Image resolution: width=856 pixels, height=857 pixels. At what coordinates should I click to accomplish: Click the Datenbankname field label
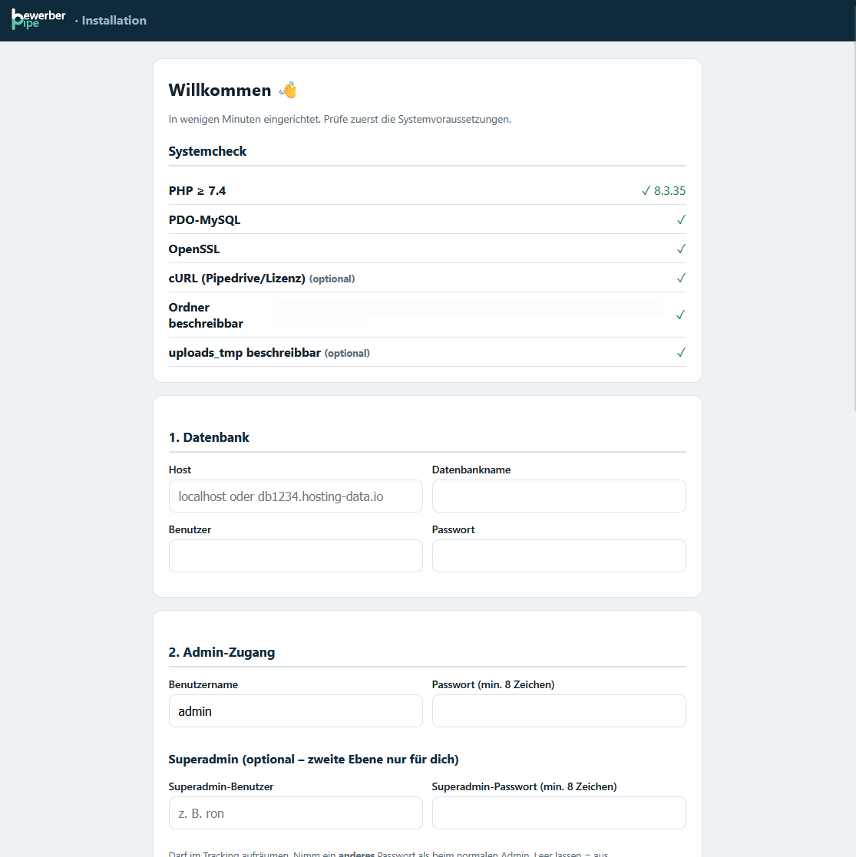coord(471,470)
